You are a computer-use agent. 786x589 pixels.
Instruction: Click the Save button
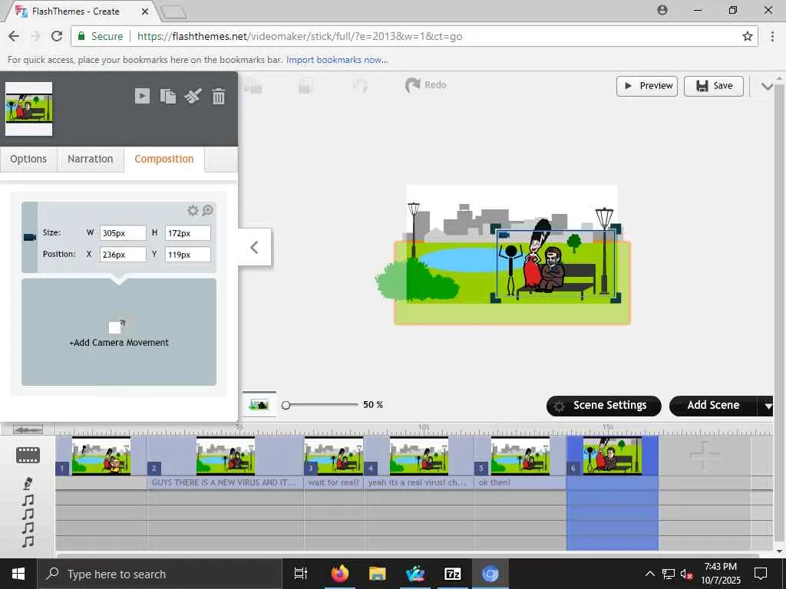coord(714,86)
